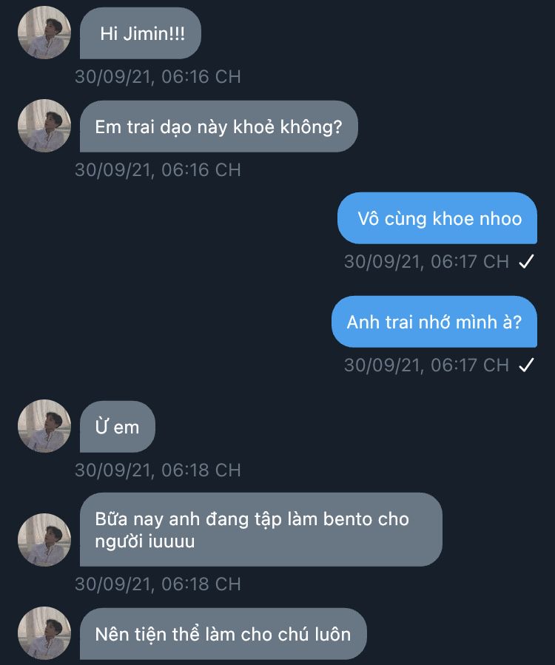Click the "Nên tiện thể làm cho chú luôn" bubble

[x=223, y=634]
